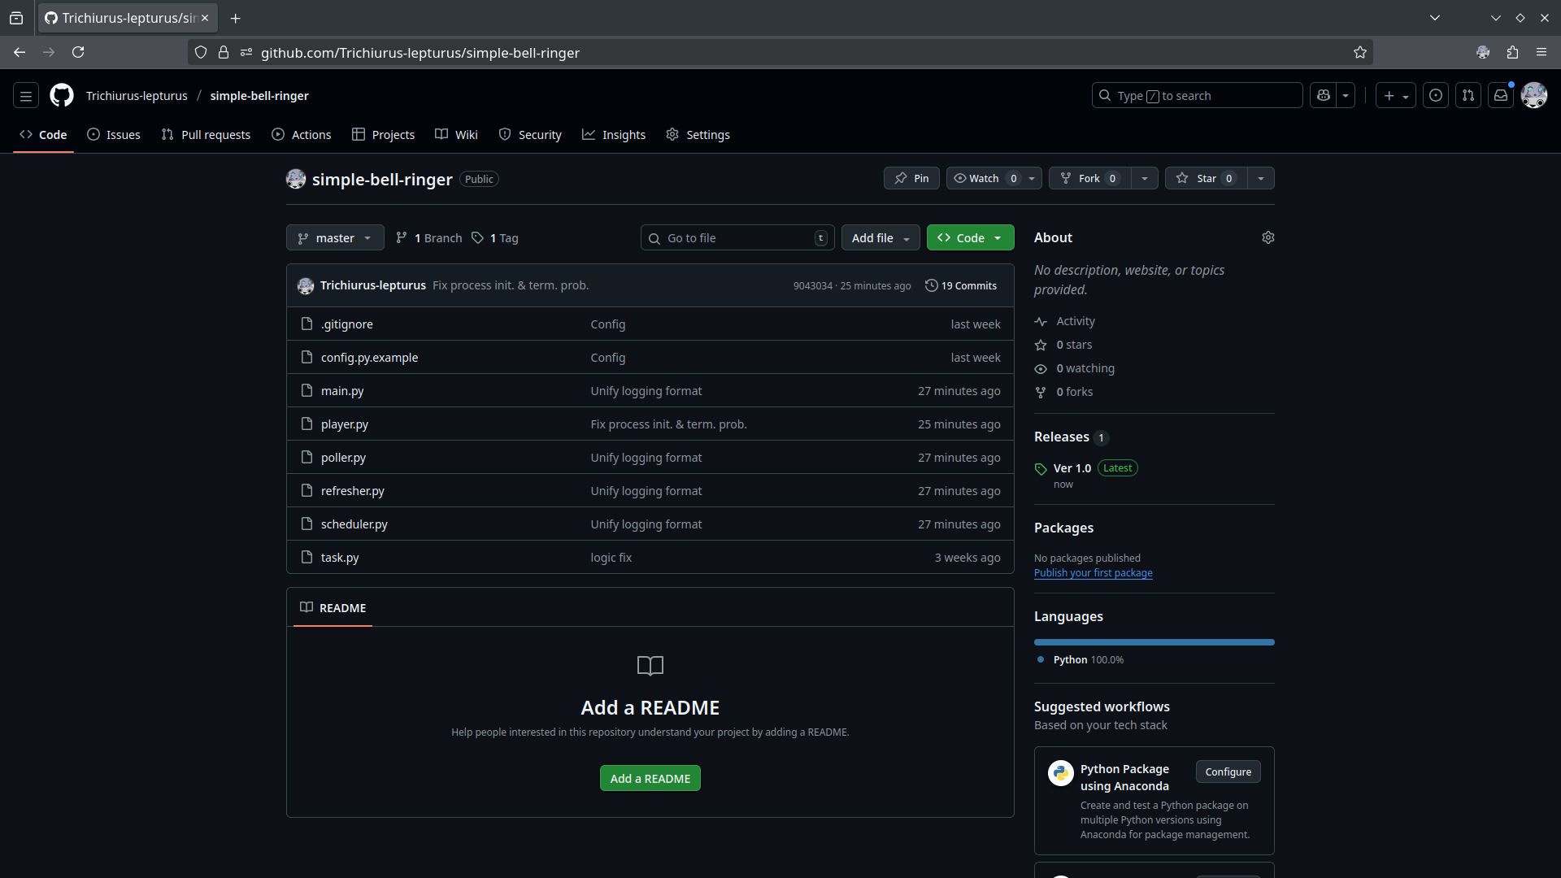Expand the green Code dropdown

pos(970,237)
